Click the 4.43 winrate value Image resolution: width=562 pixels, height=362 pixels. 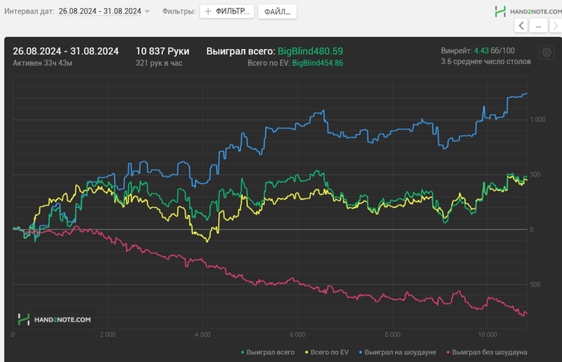(480, 51)
